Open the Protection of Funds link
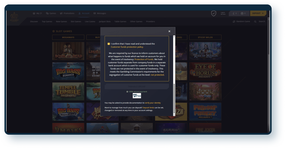Viewport: 285px width, 148px height. (144, 59)
